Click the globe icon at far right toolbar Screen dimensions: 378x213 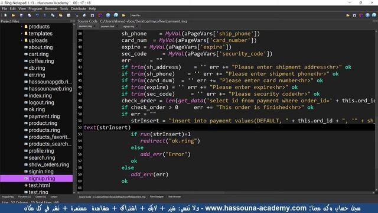(374, 15)
